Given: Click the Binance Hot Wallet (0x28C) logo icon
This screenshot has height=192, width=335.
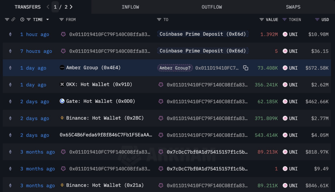Looking at the screenshot, I should point(62,118).
